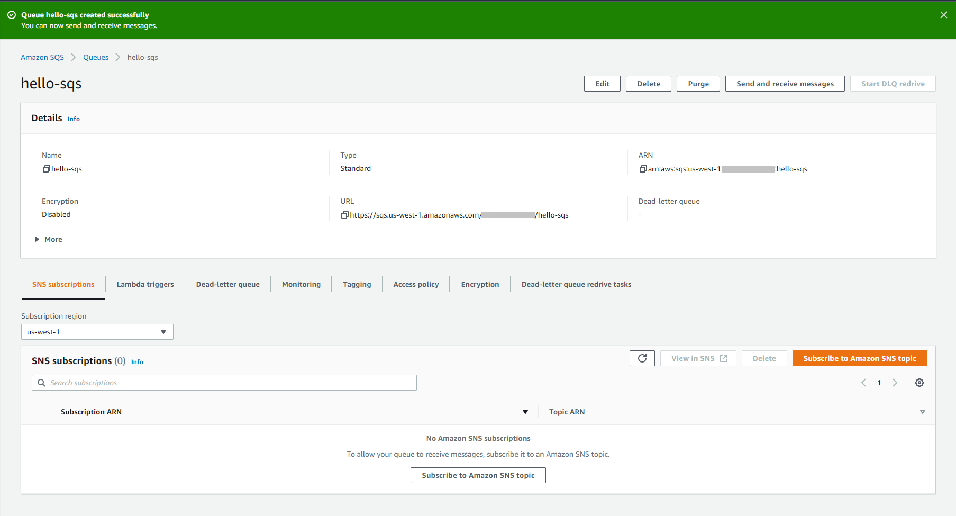Screen dimensions: 956x516
Task: Click orange Subscribe to Amazon SNS topic
Action: pos(860,358)
